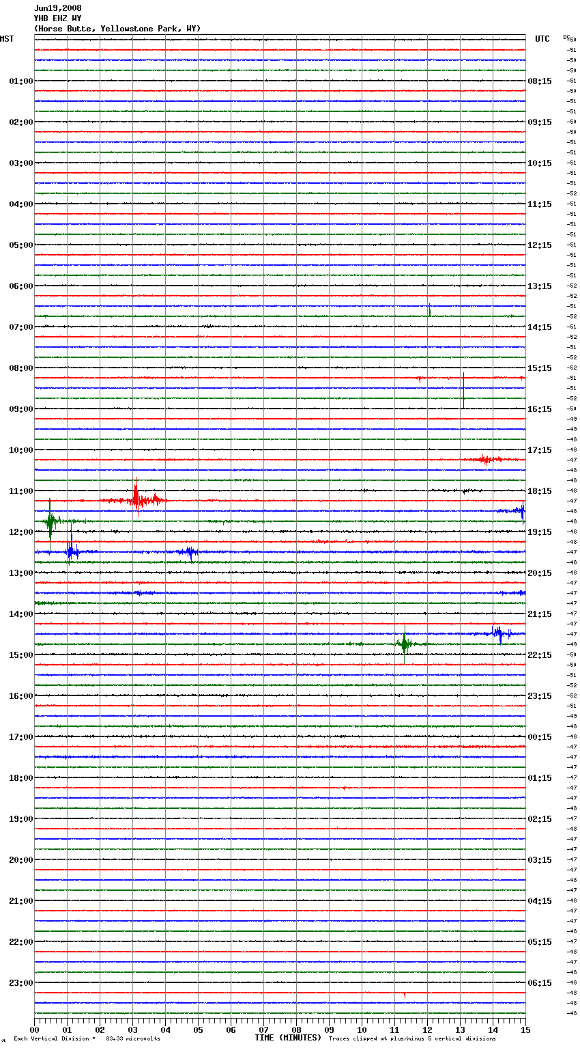The image size is (580, 1048).
Task: Click the 22:15 UTC time label
Action: point(540,655)
